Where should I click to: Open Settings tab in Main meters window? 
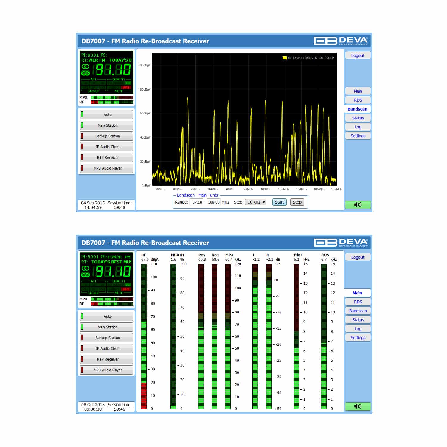point(358,337)
